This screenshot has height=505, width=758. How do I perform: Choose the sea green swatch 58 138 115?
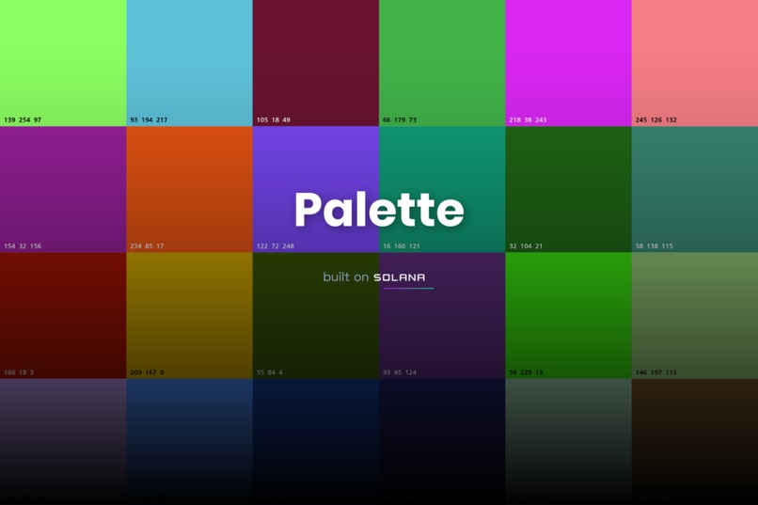click(x=695, y=189)
